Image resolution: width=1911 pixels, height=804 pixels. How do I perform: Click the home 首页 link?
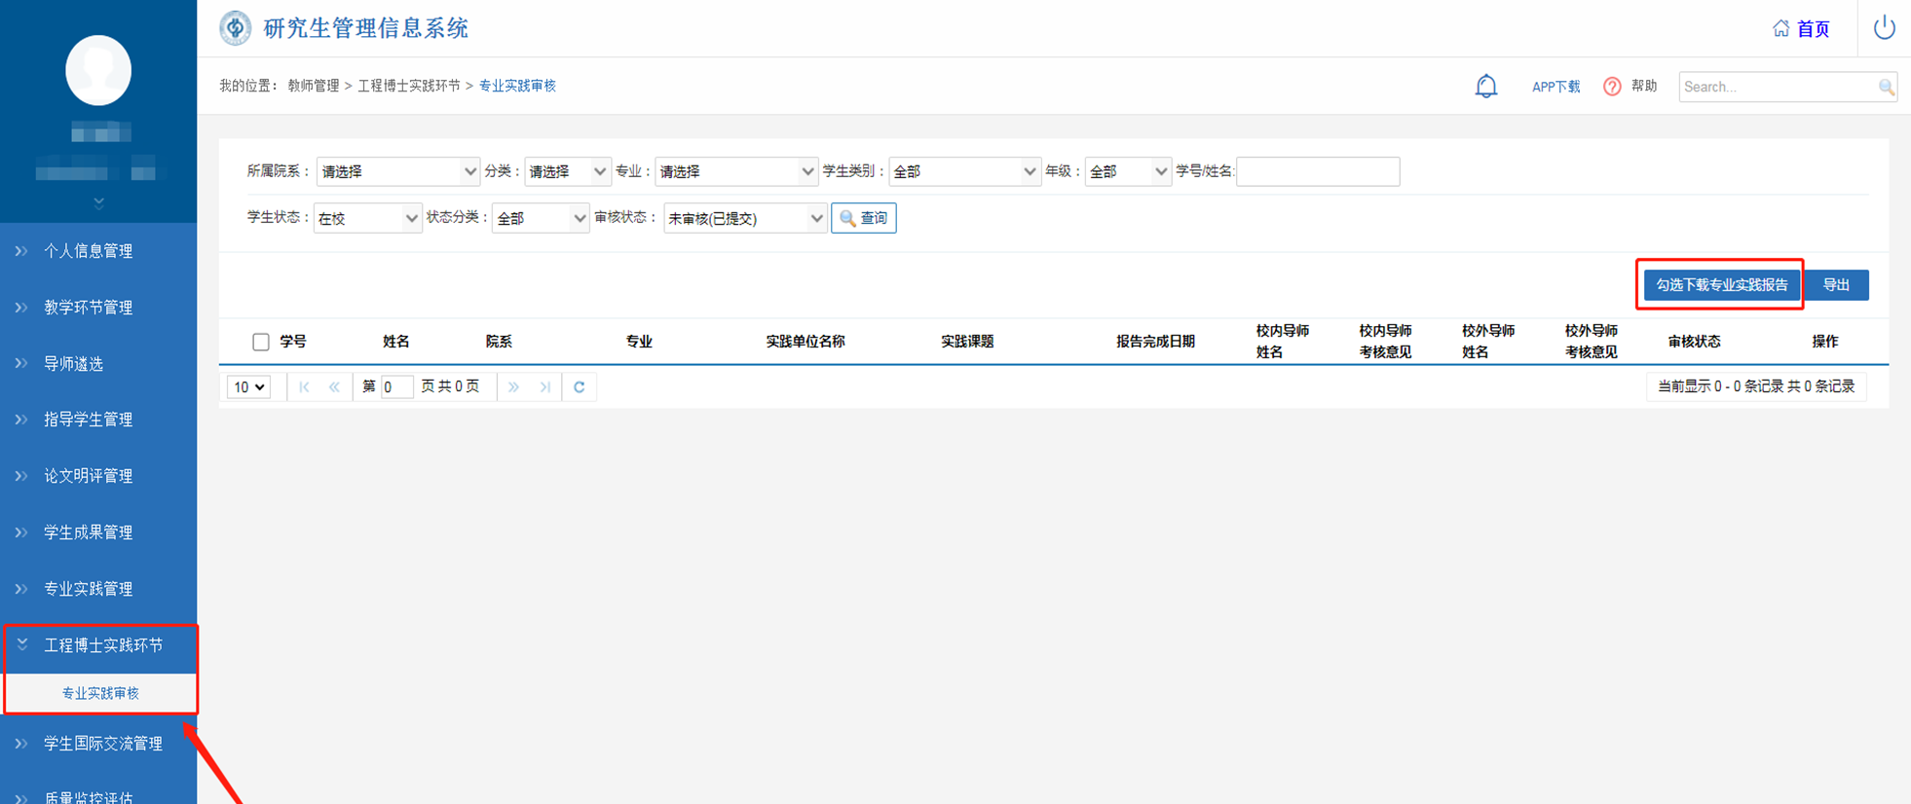(1801, 28)
